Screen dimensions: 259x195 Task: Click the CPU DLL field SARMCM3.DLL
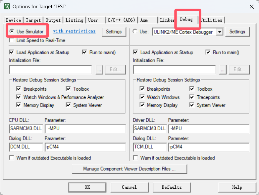26,129
